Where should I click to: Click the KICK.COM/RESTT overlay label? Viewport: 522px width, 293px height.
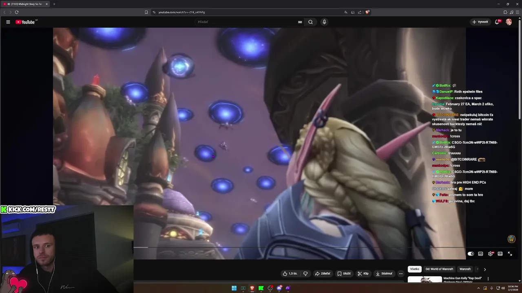click(28, 209)
